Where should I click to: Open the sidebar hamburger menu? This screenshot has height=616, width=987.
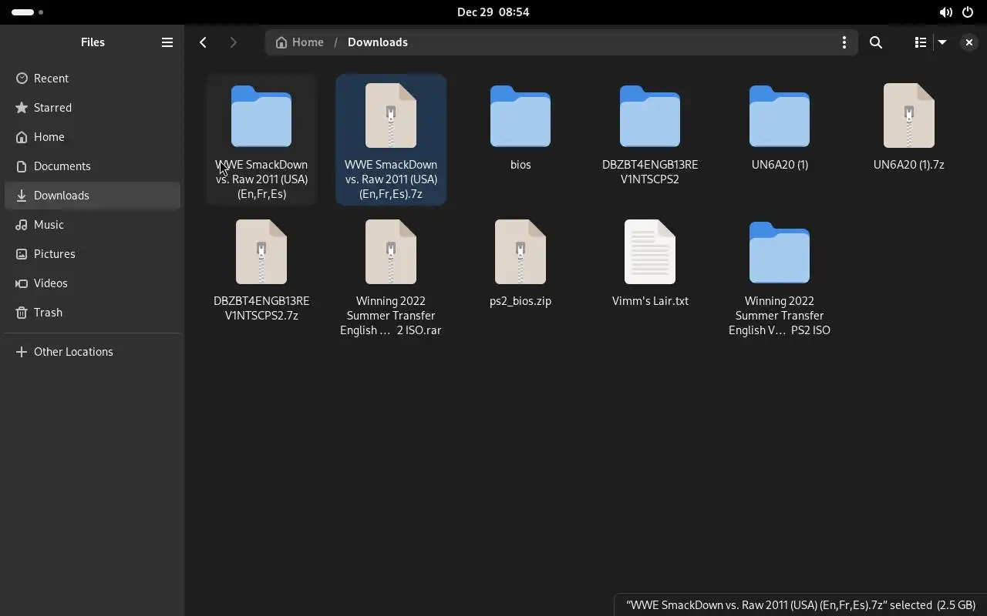click(167, 42)
